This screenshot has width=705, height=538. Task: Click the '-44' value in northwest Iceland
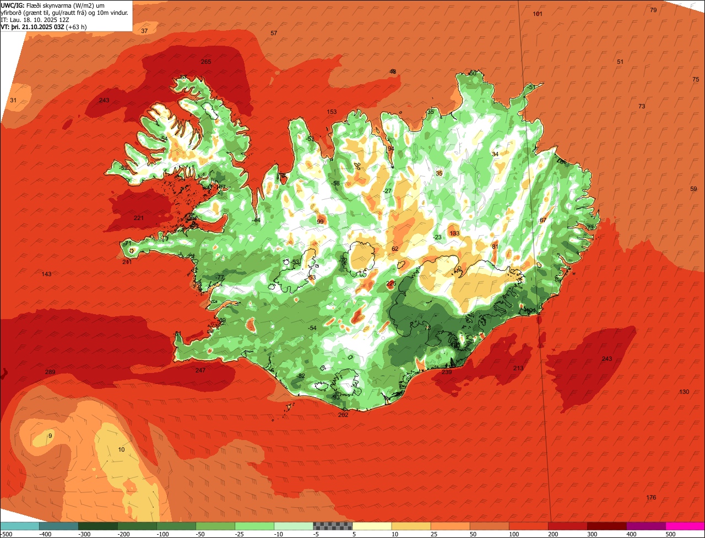click(256, 220)
